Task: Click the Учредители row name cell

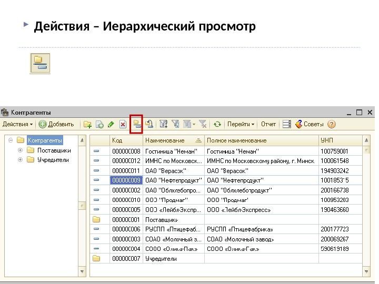Action: 174,259
